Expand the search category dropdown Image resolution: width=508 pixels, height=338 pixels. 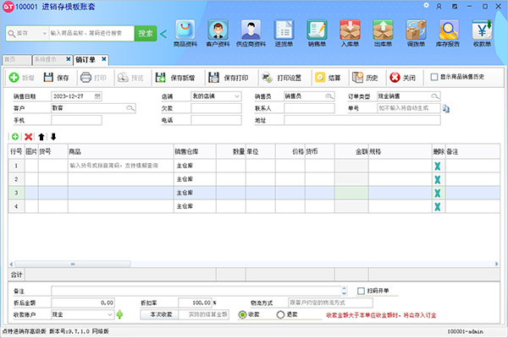[x=44, y=33]
